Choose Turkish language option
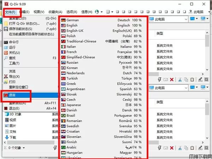This screenshot has height=159, width=212. (x=101, y=78)
